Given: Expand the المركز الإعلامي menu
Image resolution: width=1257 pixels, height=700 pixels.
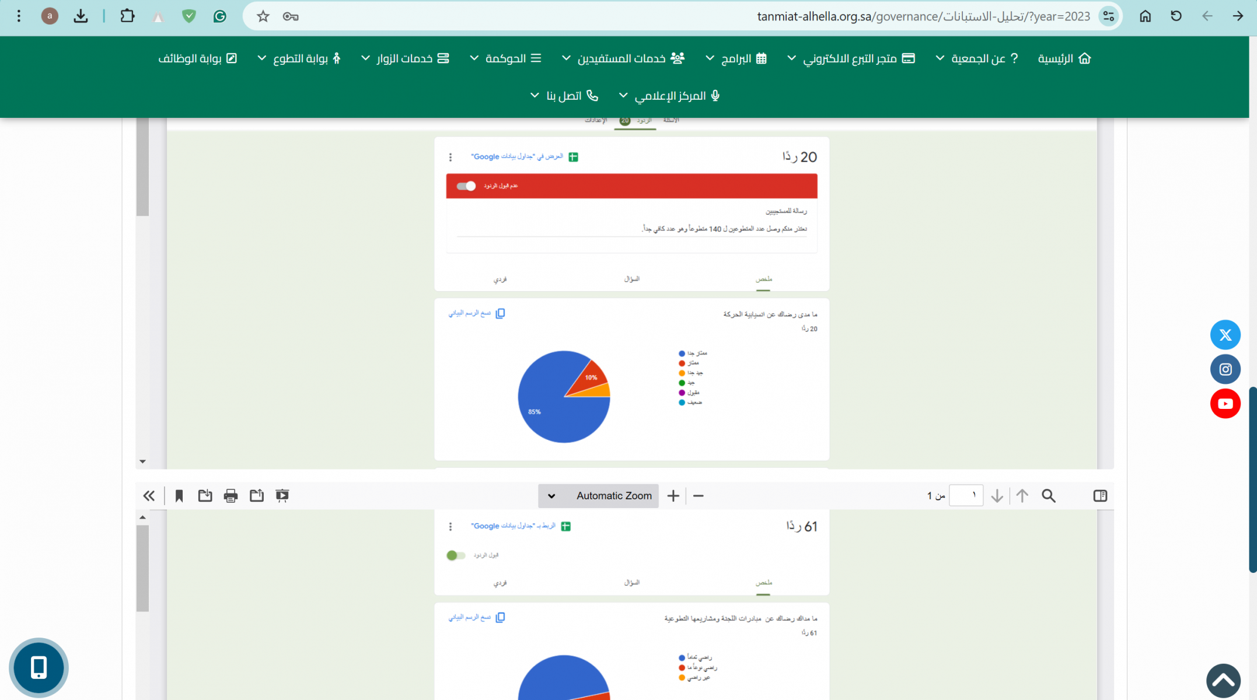Looking at the screenshot, I should [669, 96].
